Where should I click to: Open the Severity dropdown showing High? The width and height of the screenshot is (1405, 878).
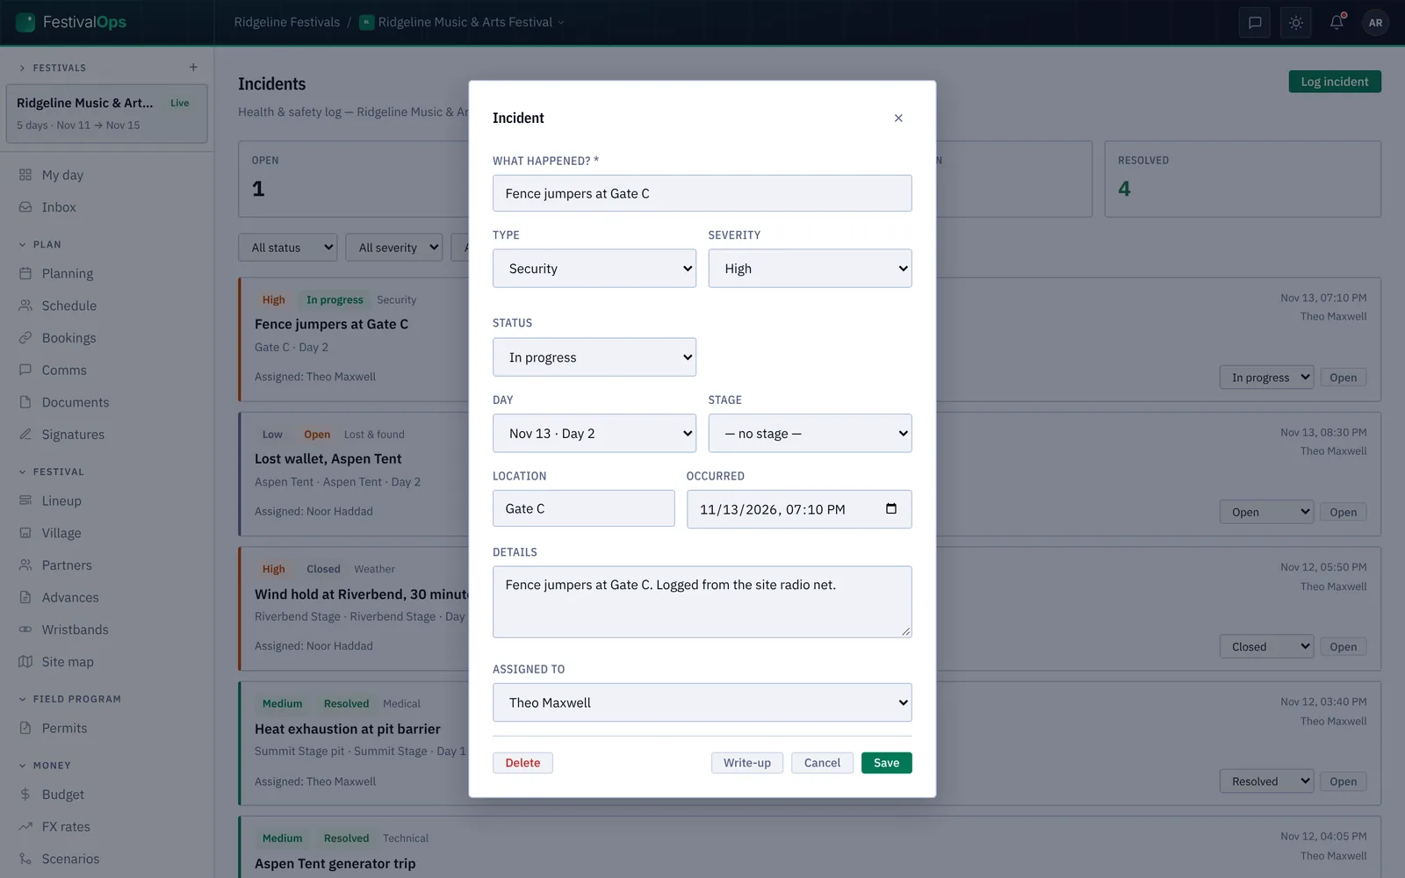tap(810, 269)
